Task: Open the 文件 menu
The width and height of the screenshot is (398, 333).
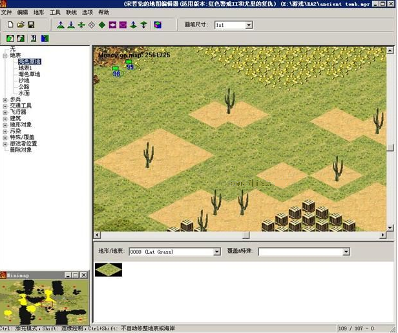Action: (6, 12)
